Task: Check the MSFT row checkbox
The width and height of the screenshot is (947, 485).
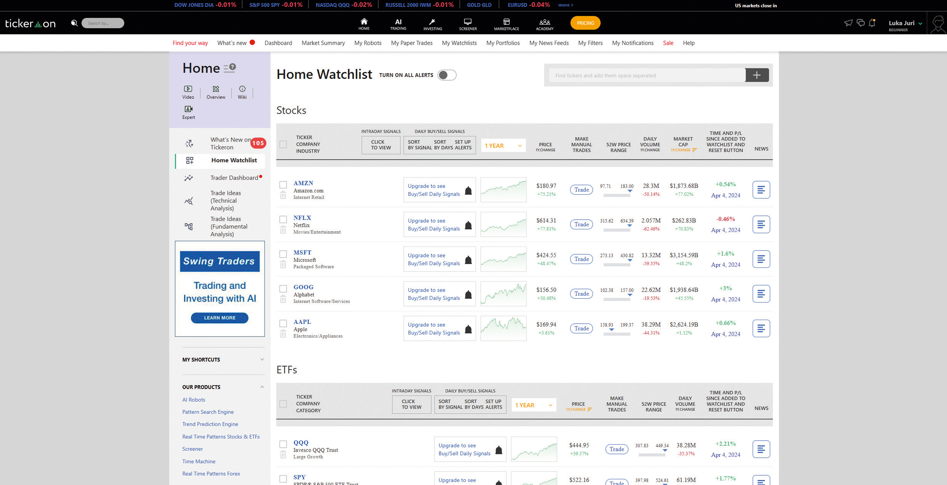Action: [x=283, y=254]
